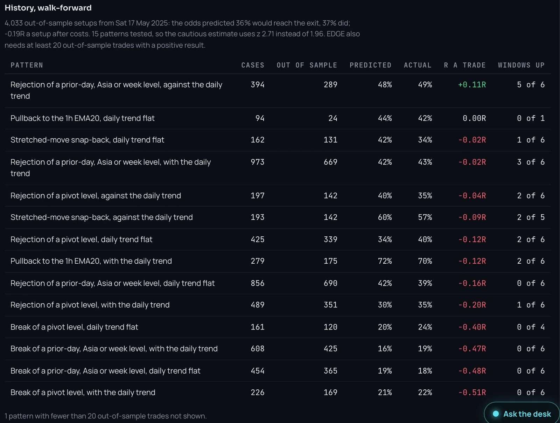Select 'Stretched-move snap-back, daily trend flat' pattern

pyautogui.click(x=87, y=140)
